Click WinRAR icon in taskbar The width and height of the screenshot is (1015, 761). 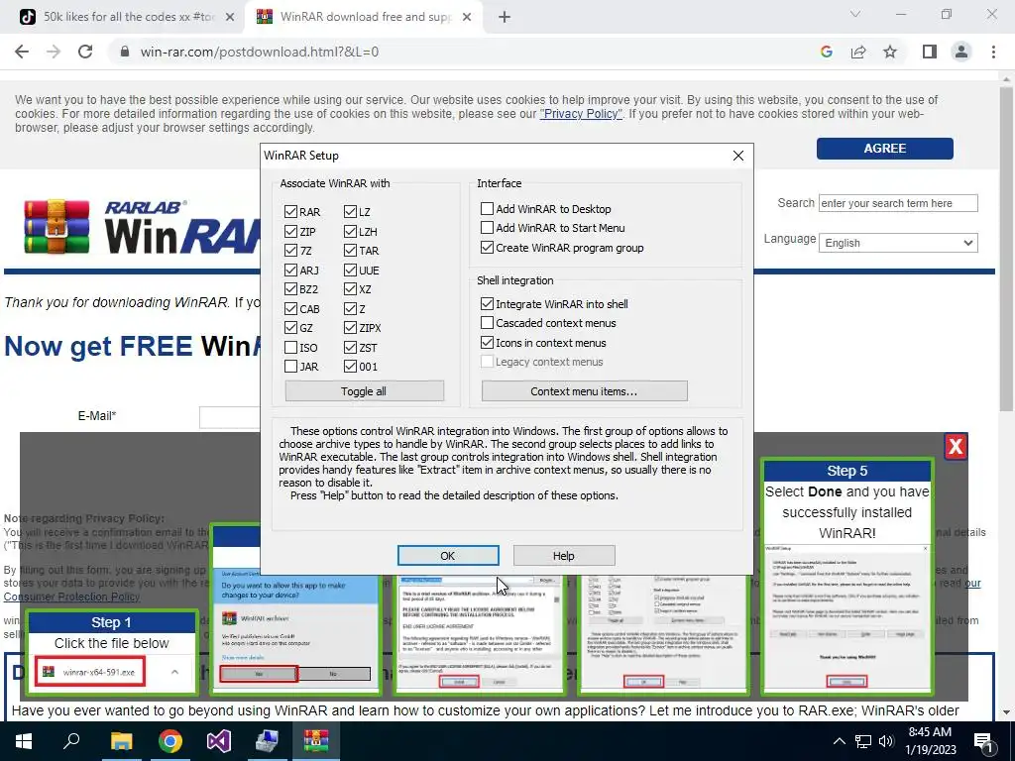pyautogui.click(x=315, y=741)
